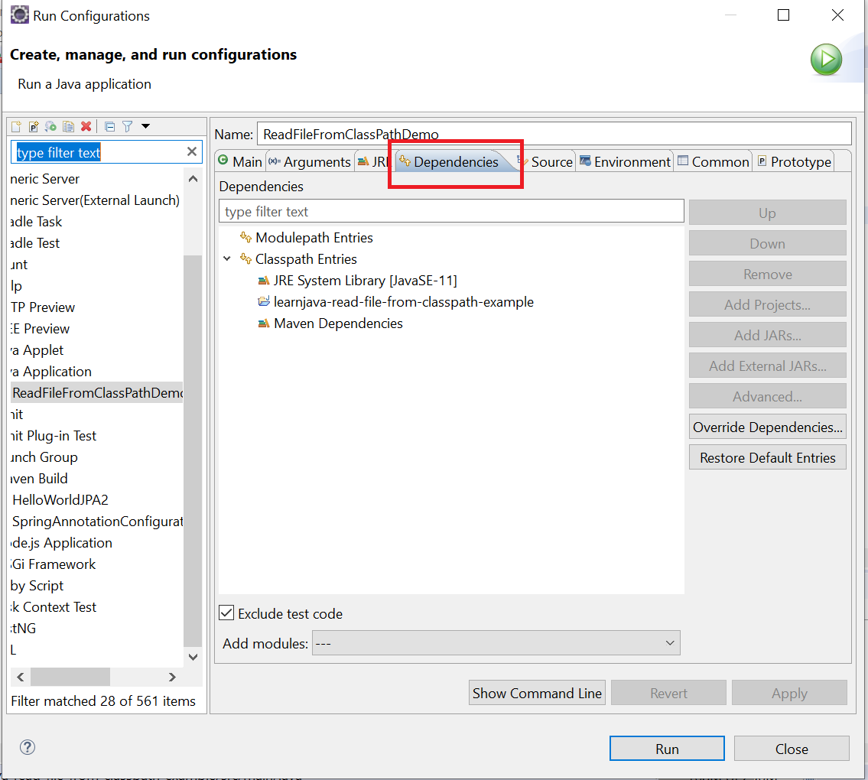Clear the configuration filter text with X

[x=192, y=152]
